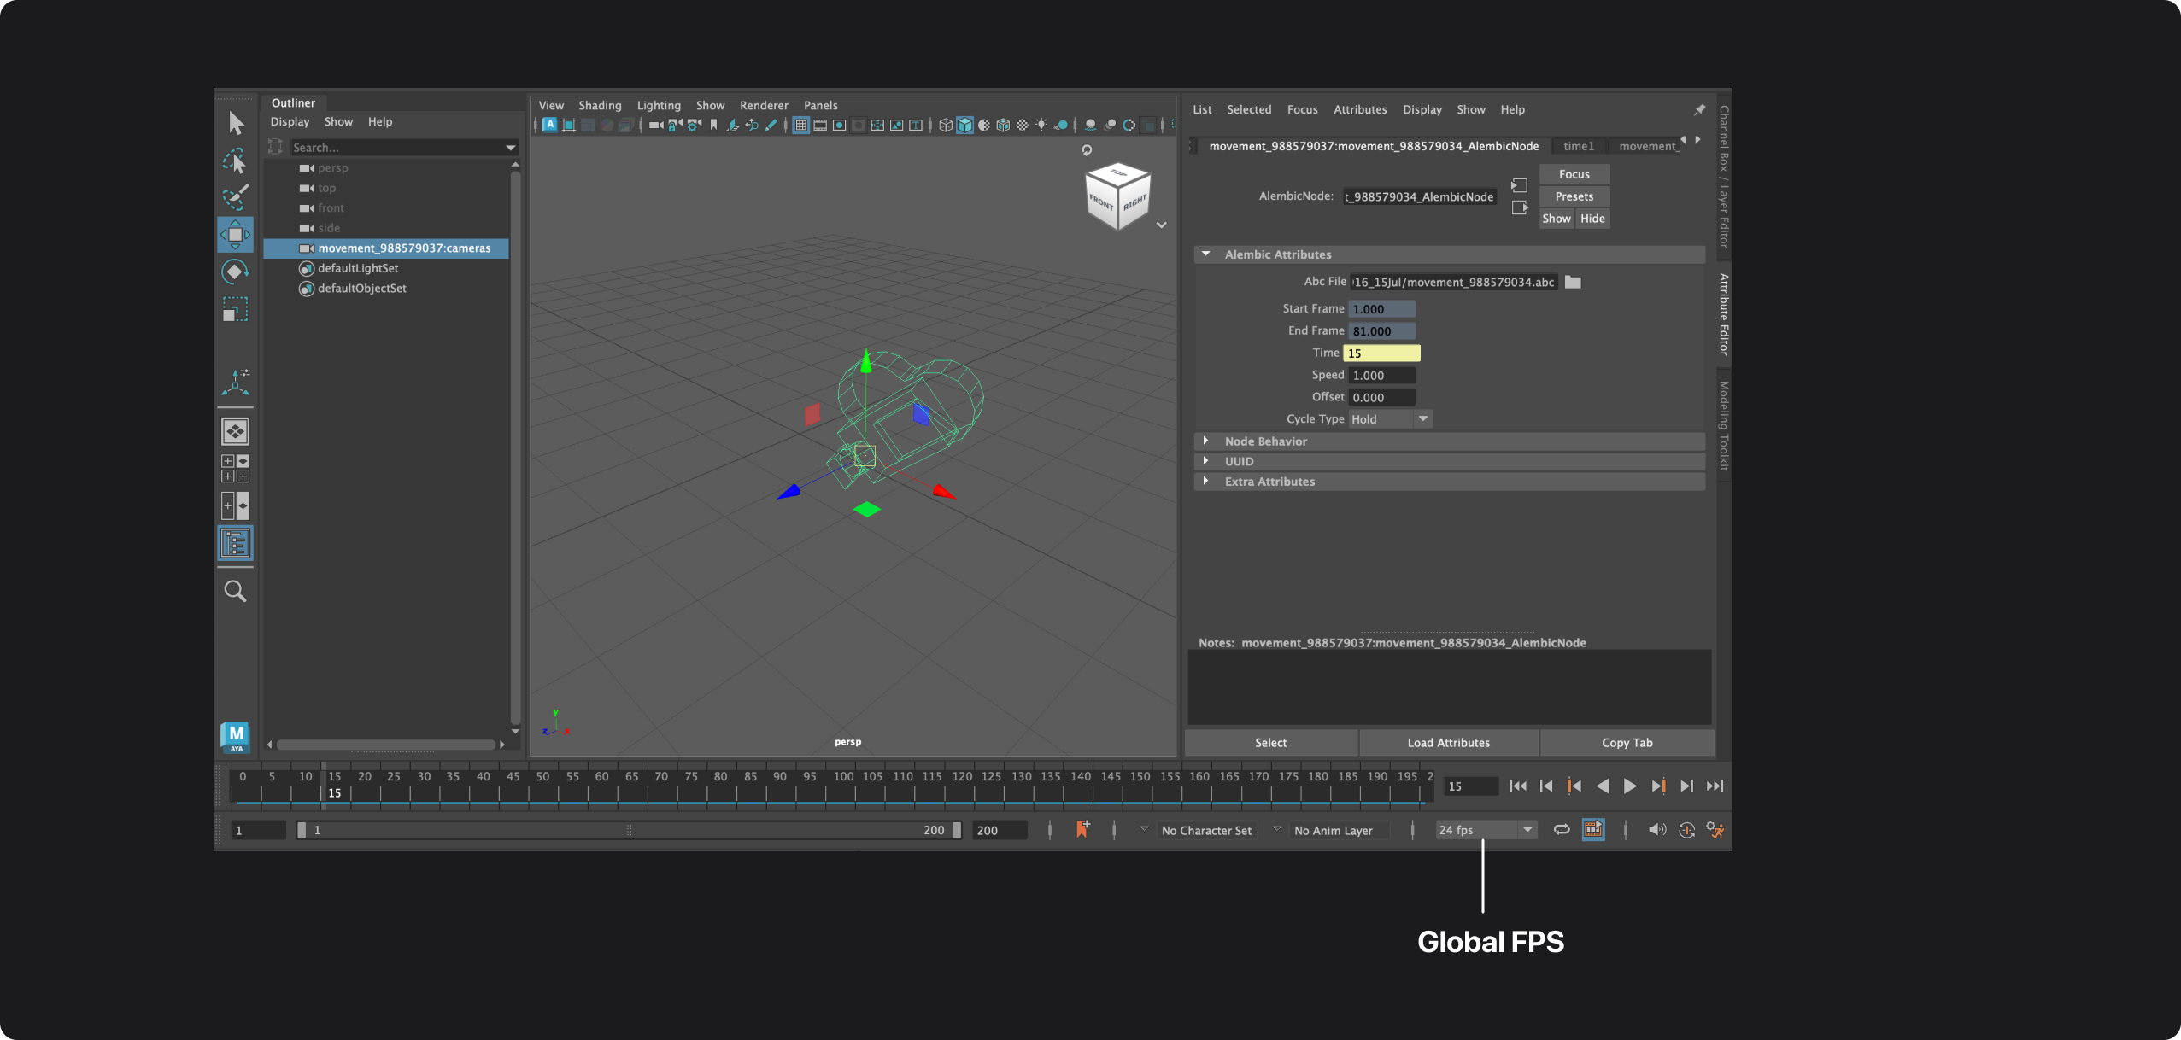Open the Panels viewport menu
The height and width of the screenshot is (1040, 2181).
[x=820, y=106]
